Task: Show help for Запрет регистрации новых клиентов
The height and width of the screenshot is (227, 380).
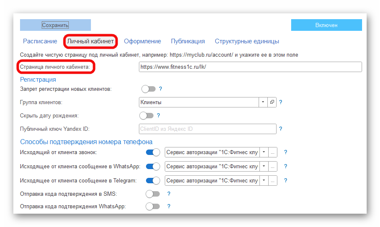Action: [161, 89]
